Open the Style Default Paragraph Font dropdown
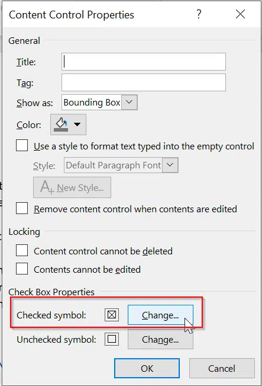 coord(170,165)
